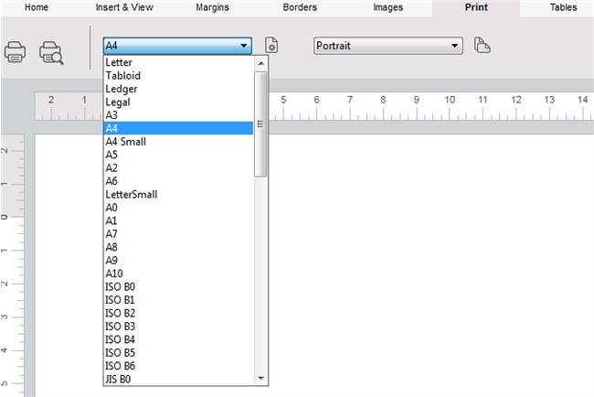Pick Legal paper size option
Screen dimensions: 594x397
tap(118, 102)
